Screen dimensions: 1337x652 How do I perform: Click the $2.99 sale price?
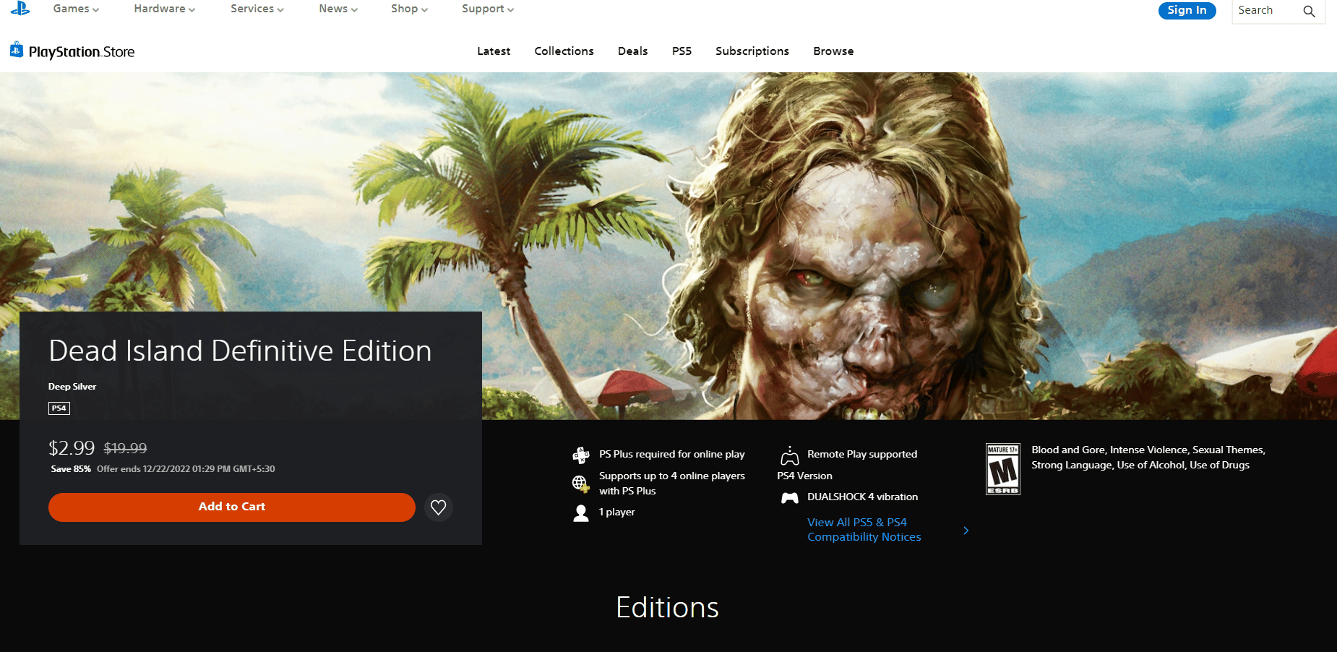coord(72,448)
